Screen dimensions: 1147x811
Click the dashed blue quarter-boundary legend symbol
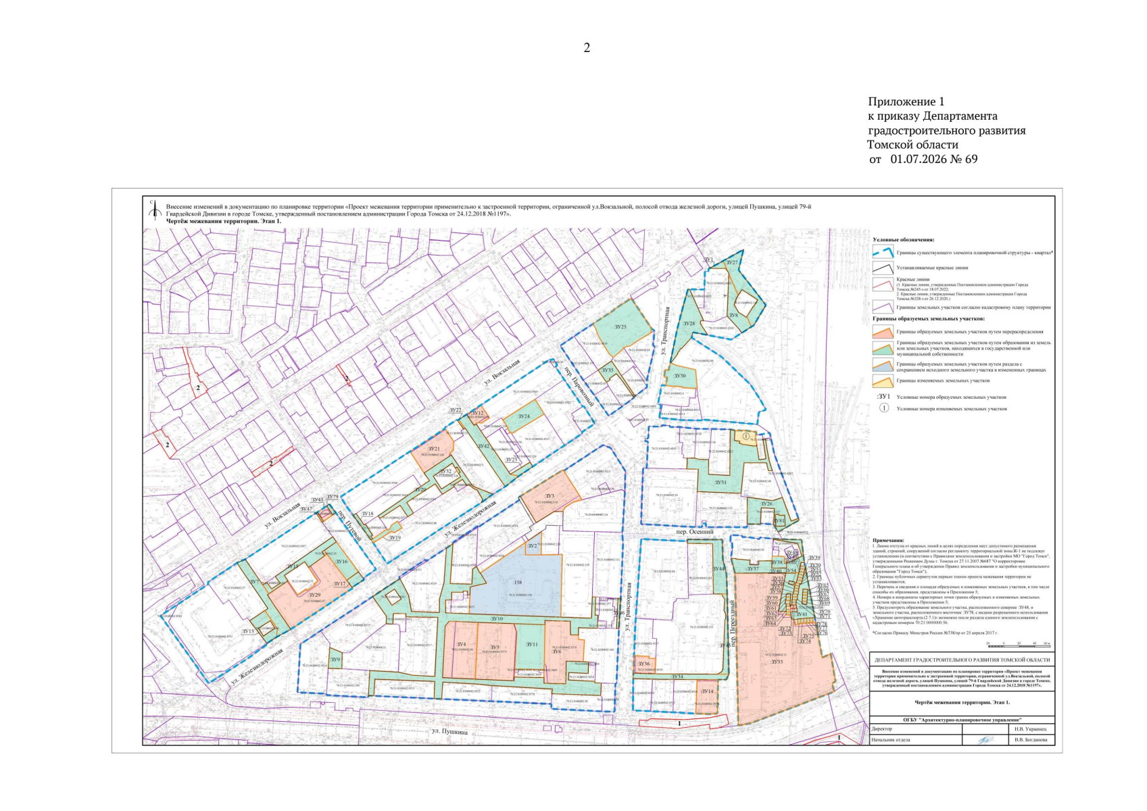tap(882, 253)
